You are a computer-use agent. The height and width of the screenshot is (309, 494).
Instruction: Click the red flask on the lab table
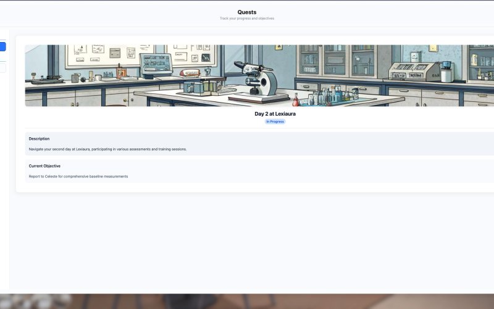coord(296,99)
